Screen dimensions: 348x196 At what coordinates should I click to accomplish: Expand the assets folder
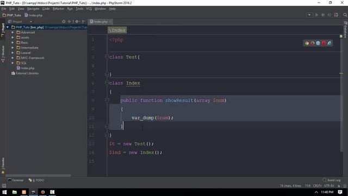click(x=13, y=38)
